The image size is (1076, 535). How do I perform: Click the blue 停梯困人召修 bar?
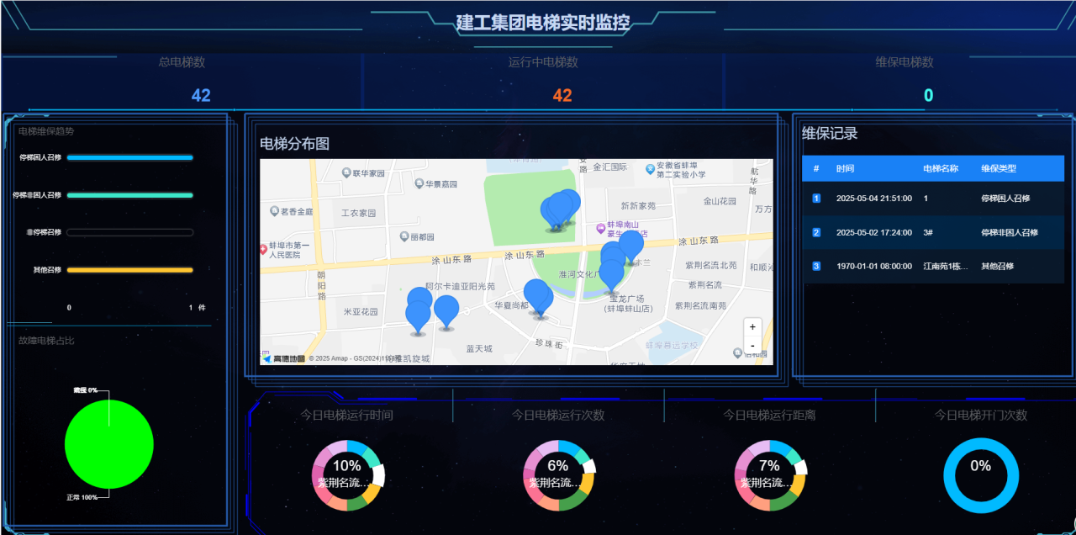click(x=129, y=157)
